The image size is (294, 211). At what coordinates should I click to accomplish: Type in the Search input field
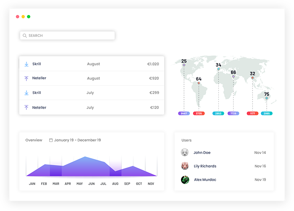pyautogui.click(x=69, y=36)
